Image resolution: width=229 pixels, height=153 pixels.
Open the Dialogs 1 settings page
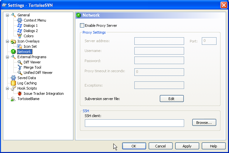[30, 25]
